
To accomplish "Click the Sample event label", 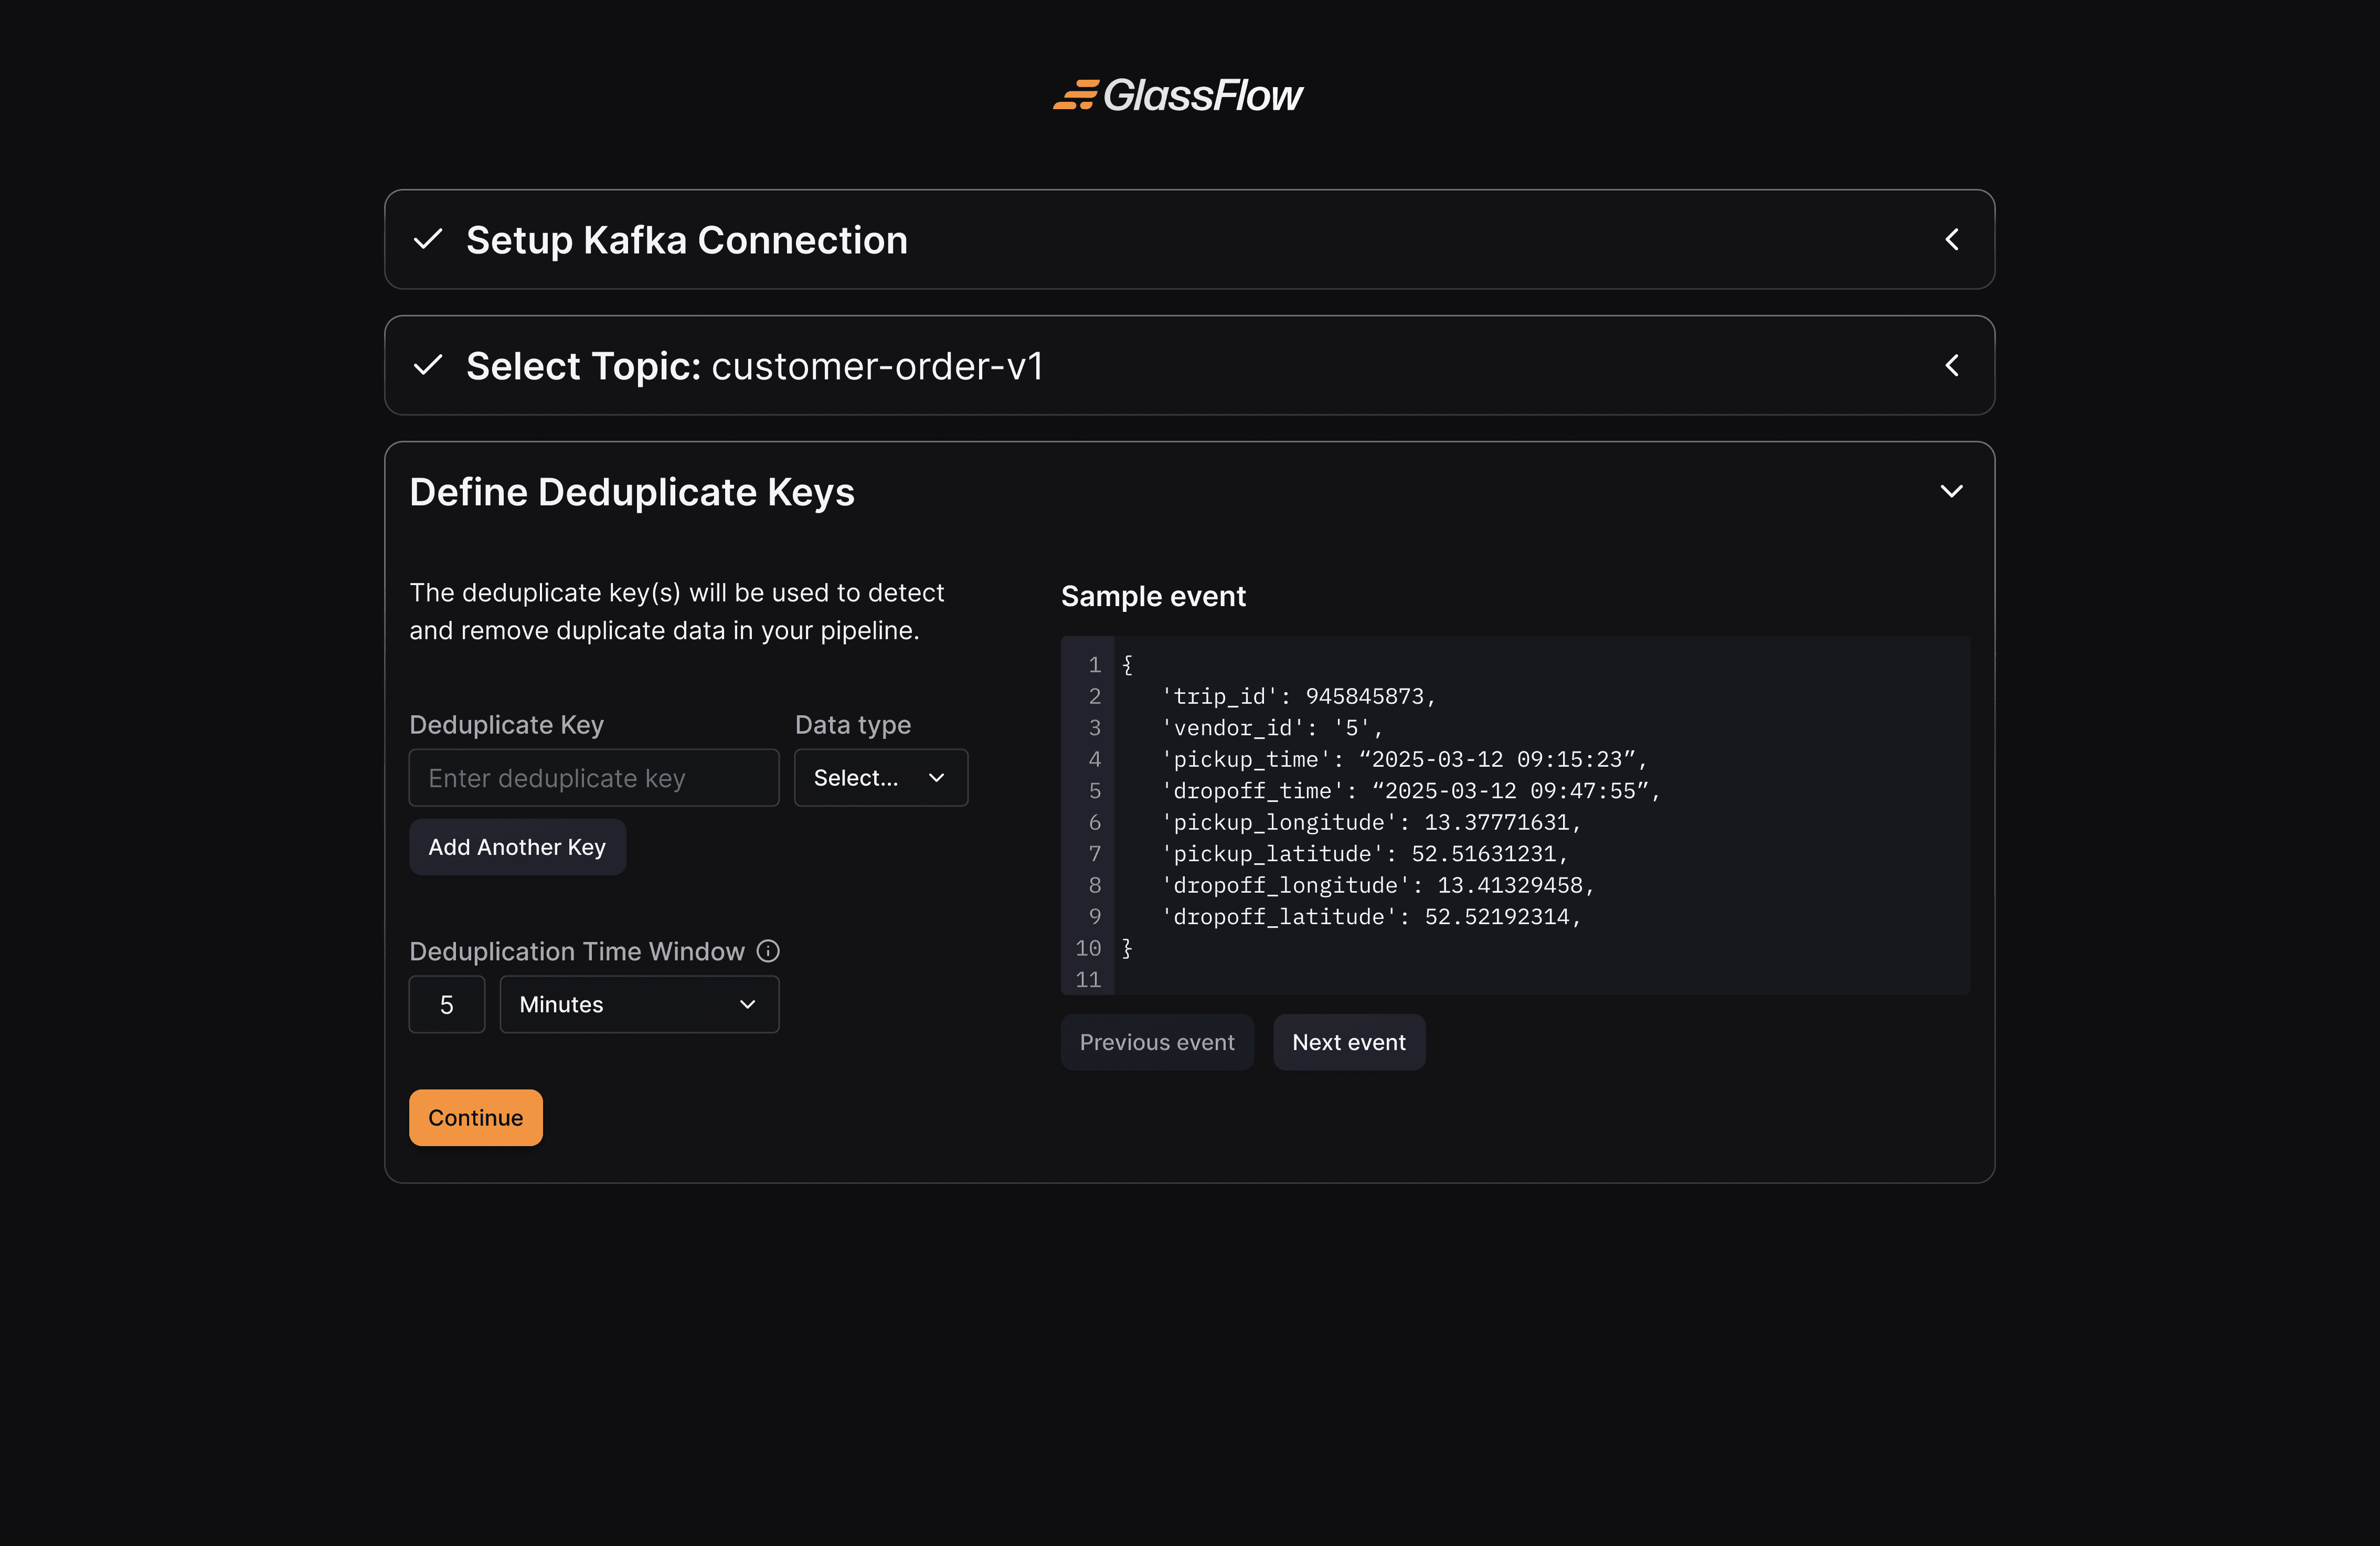I will [1153, 596].
